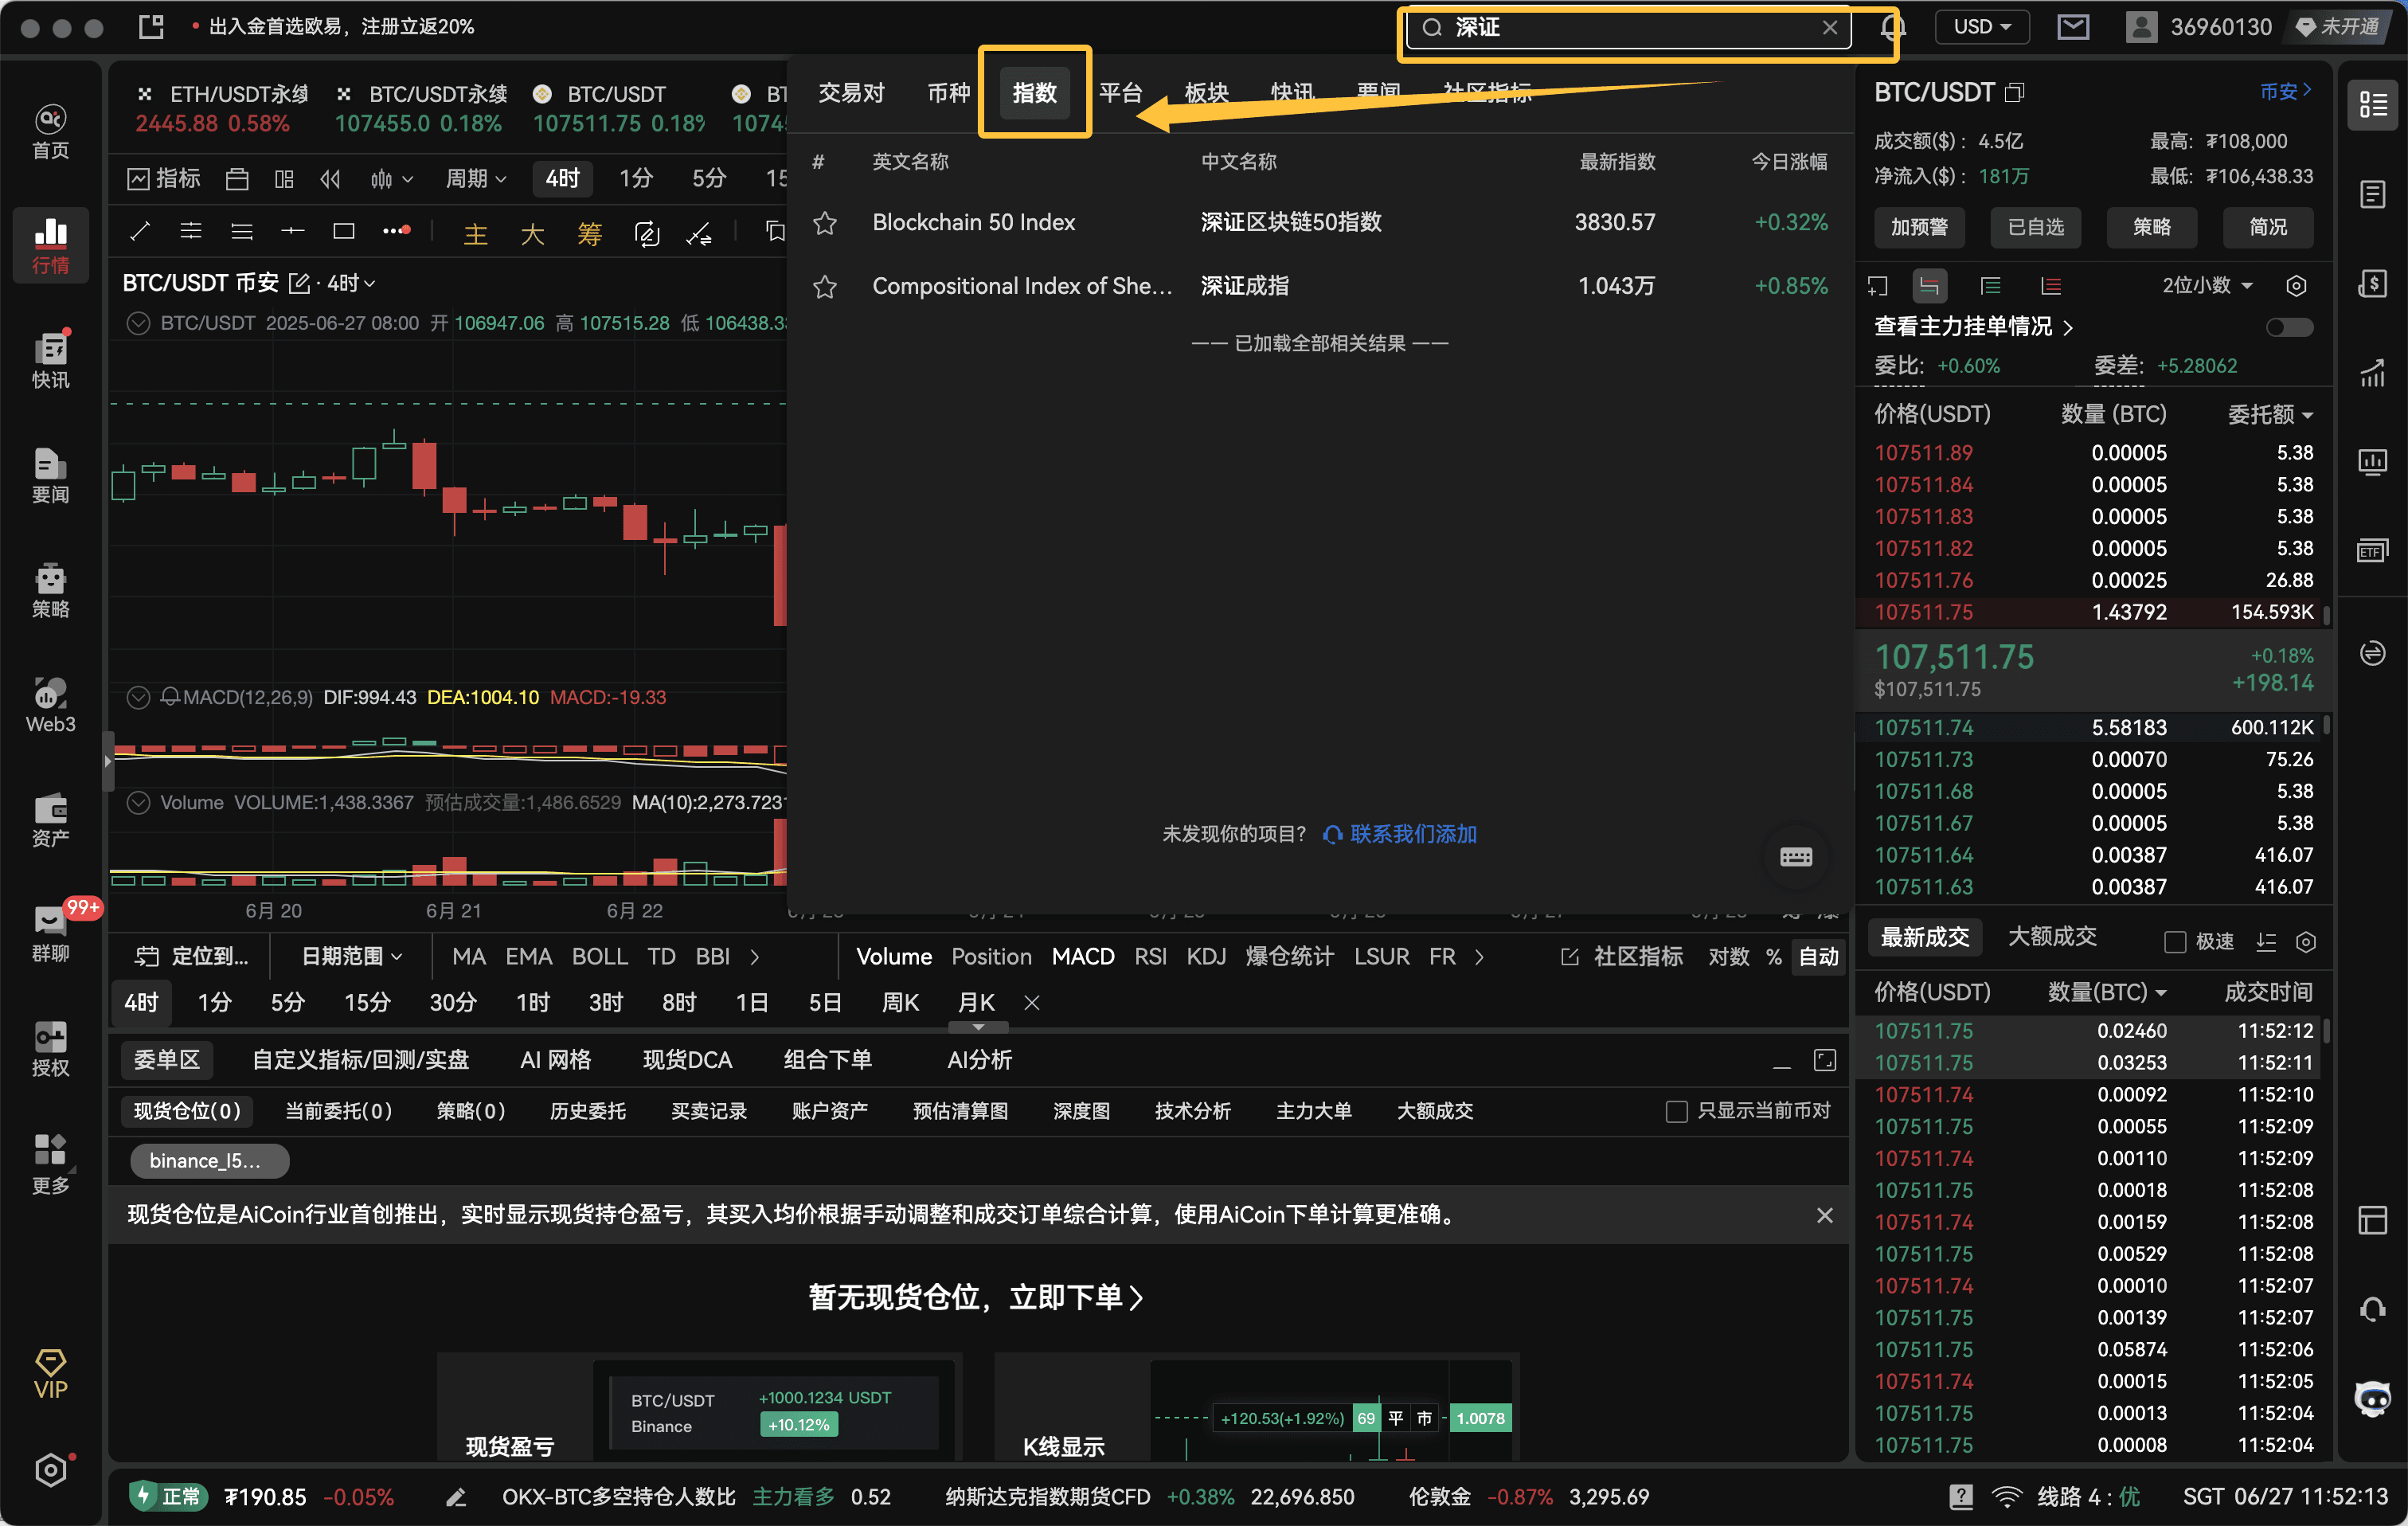Click 暂无现货仓位，立即下单 link
The image size is (2408, 1526).
click(x=976, y=1297)
